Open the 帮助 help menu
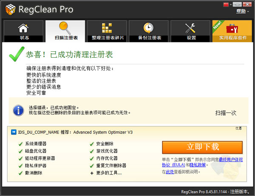This screenshot has width=255, height=196. (241, 11)
